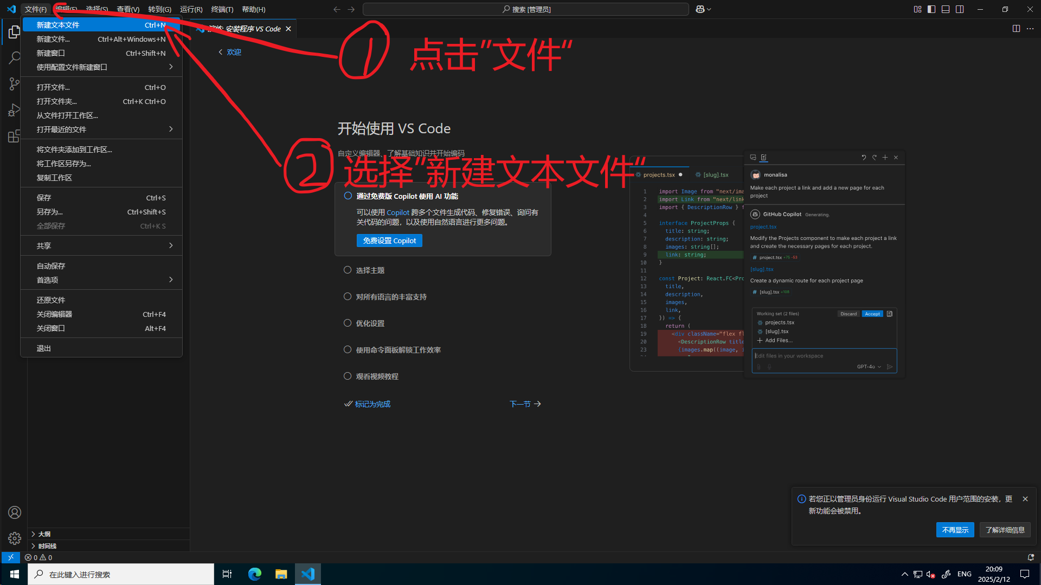Screen dimensions: 1041x585
Task: Toggle 自动保存 in the File menu
Action: click(101, 266)
